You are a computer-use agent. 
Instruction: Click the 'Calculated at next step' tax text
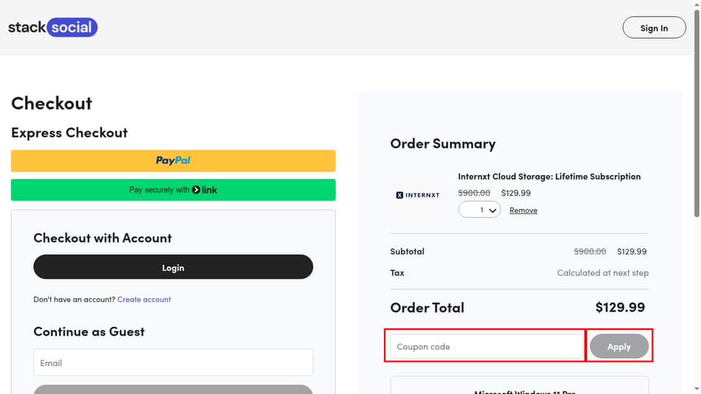602,272
